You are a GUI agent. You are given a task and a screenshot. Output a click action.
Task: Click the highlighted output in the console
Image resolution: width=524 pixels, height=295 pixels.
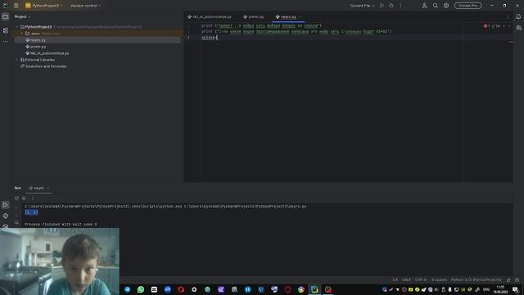31,212
